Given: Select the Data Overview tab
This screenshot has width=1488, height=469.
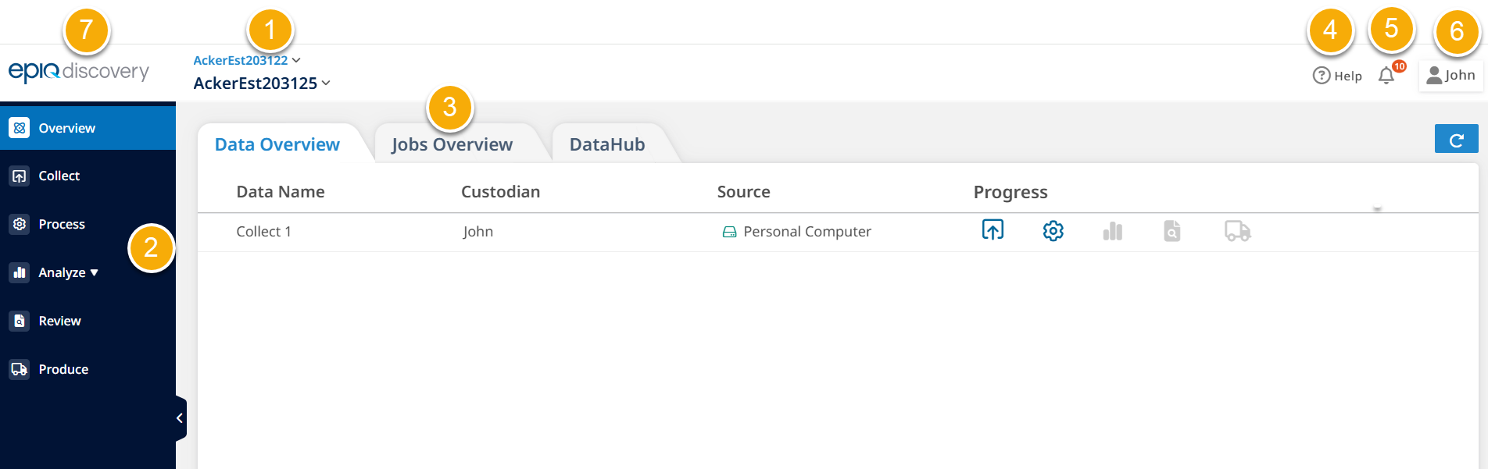Looking at the screenshot, I should (277, 144).
